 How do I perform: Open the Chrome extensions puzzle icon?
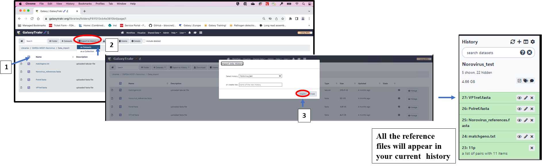click(291, 19)
